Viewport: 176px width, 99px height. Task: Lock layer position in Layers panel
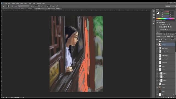[164, 39]
